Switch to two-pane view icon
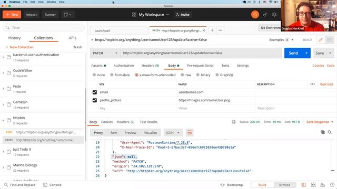337x189 pixels. pyautogui.click(x=313, y=185)
